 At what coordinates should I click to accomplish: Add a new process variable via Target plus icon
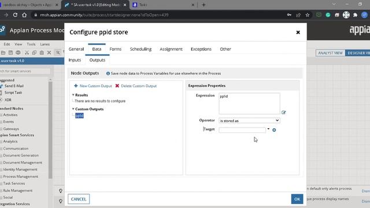point(274,130)
